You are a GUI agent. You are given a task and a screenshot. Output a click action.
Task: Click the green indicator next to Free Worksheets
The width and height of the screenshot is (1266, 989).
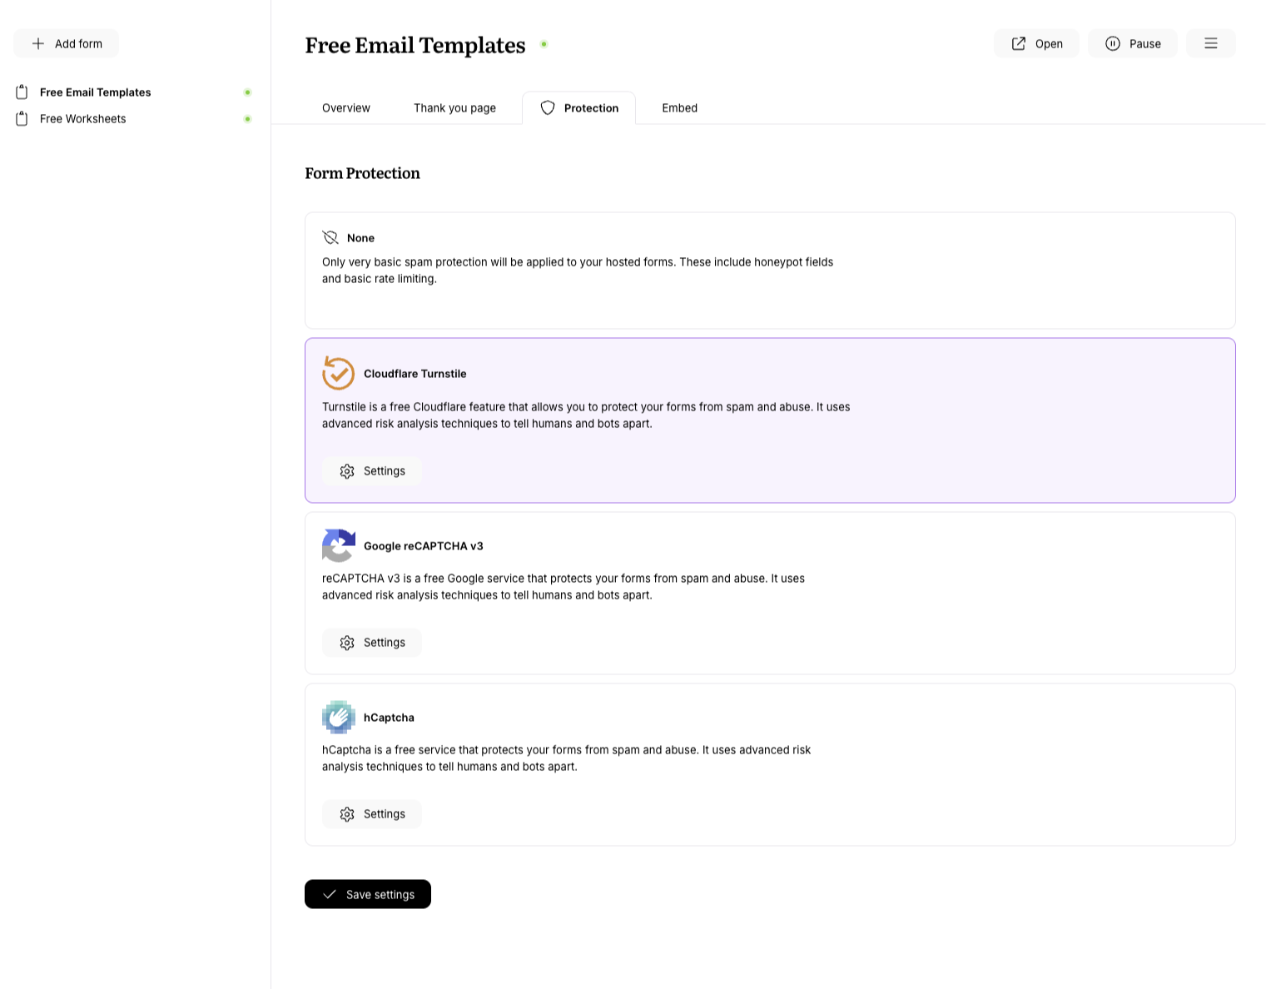(247, 118)
